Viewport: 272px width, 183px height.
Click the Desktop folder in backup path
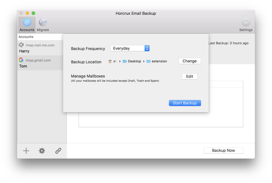(x=132, y=61)
